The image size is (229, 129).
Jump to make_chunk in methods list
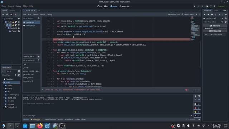28,81
